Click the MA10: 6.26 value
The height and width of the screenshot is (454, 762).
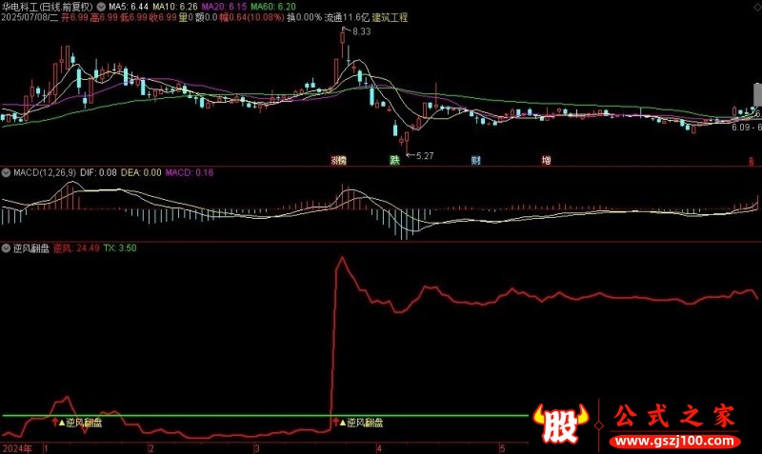[175, 7]
